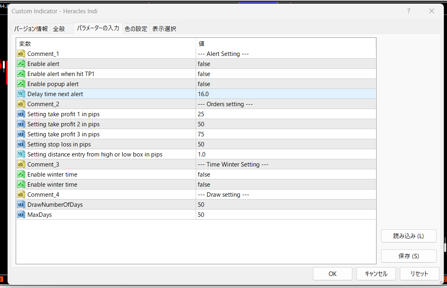
Task: Click the integer icon beside Setting take profit 2
Action: tap(21, 124)
